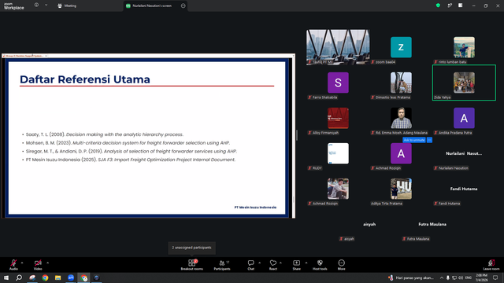Expand the Chat options arrow
The width and height of the screenshot is (504, 283).
(259, 263)
